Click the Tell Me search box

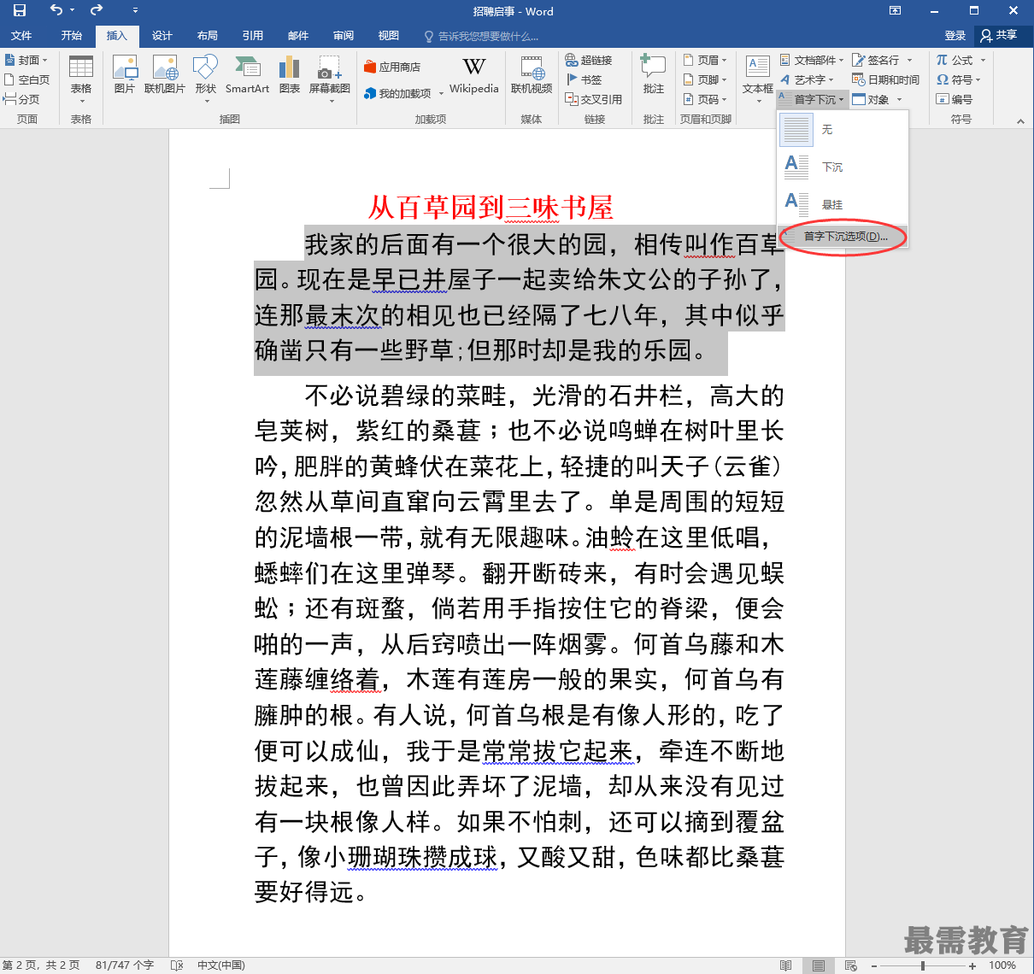click(483, 36)
